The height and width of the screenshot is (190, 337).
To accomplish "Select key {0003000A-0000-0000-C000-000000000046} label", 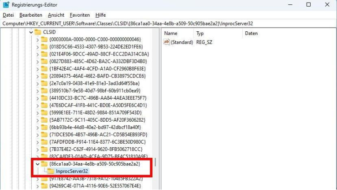I will 95,39.
